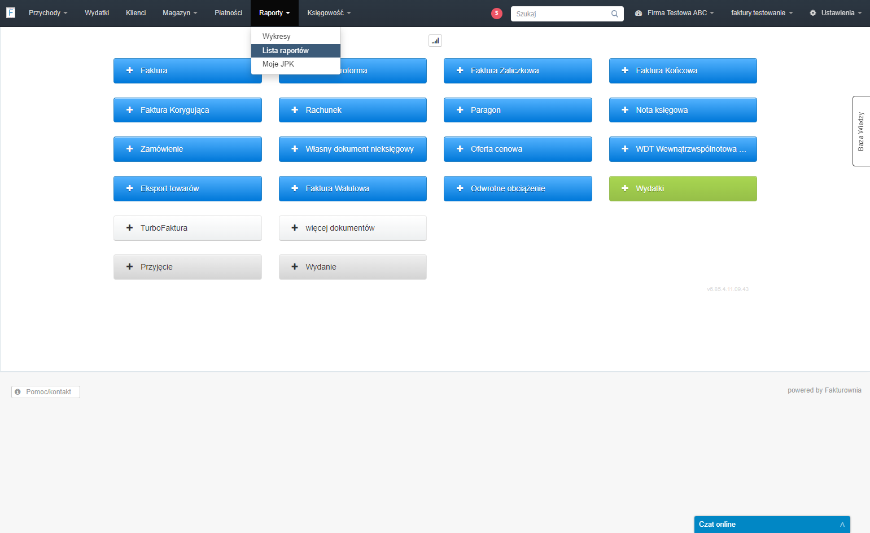Image resolution: width=870 pixels, height=533 pixels.
Task: Create a new Faktura Zaliczkowa
Action: tap(518, 71)
